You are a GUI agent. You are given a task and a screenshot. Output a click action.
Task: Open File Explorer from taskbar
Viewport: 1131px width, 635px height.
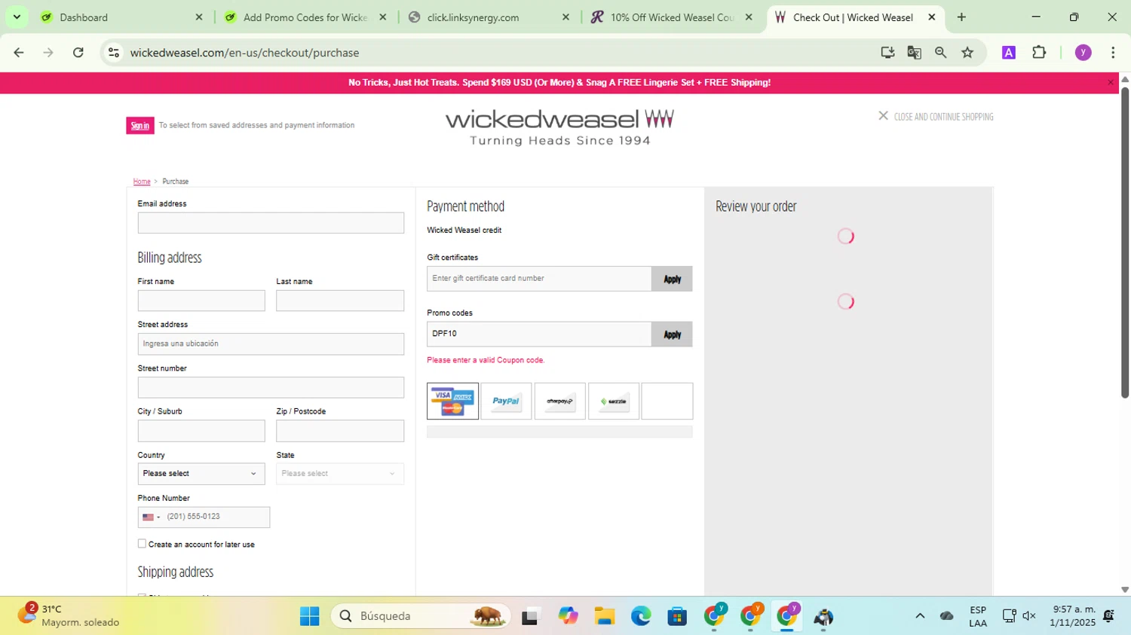click(604, 616)
